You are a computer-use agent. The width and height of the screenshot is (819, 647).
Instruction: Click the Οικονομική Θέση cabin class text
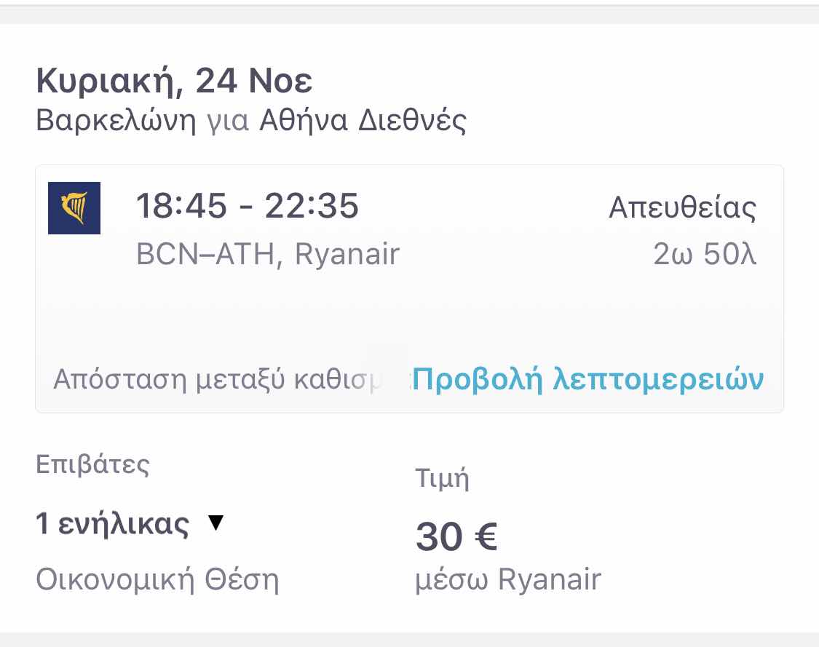(157, 580)
